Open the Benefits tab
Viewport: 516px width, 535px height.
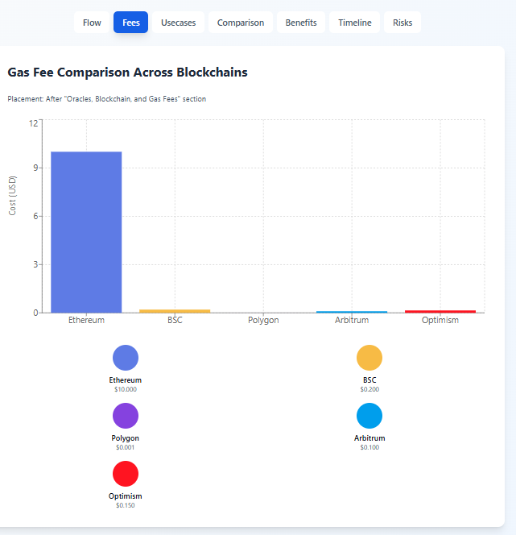301,23
